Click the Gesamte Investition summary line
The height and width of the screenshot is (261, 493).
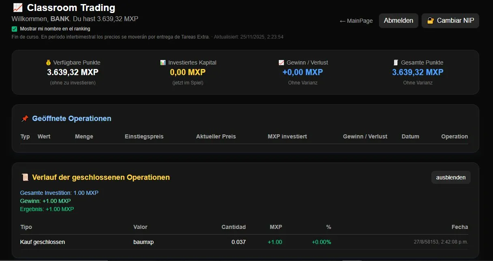(59, 193)
